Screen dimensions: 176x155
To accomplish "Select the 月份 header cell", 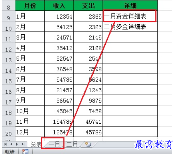I will (30, 5).
